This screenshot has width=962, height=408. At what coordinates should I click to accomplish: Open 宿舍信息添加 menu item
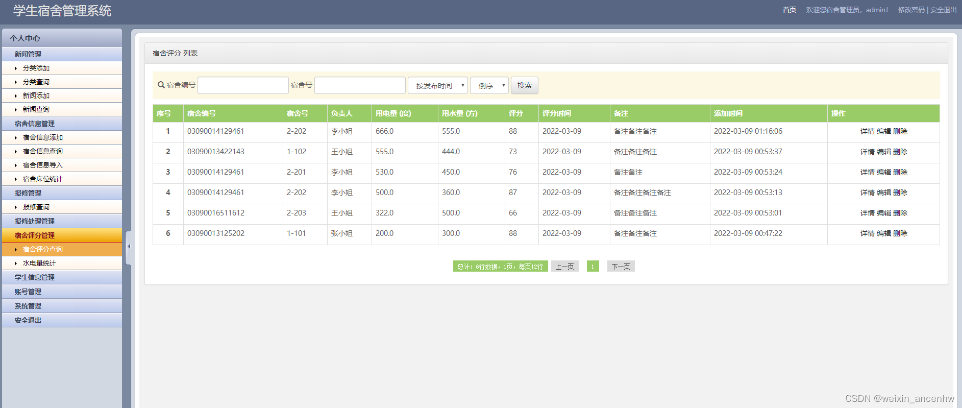[x=62, y=137]
